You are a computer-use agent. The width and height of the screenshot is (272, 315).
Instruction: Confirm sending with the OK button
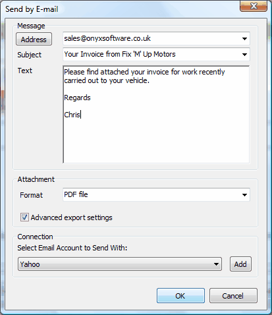click(x=180, y=296)
